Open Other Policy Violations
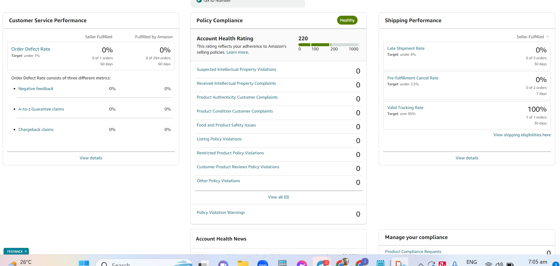The width and height of the screenshot is (560, 266). point(218,181)
